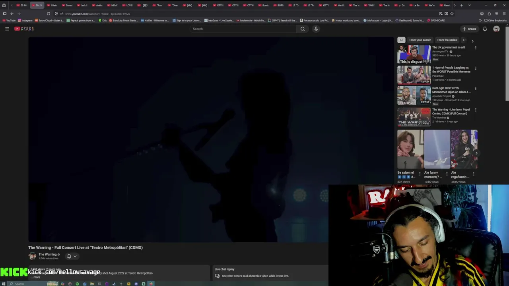
Task: Advance the filter chips with the right arrow
Action: 472,41
